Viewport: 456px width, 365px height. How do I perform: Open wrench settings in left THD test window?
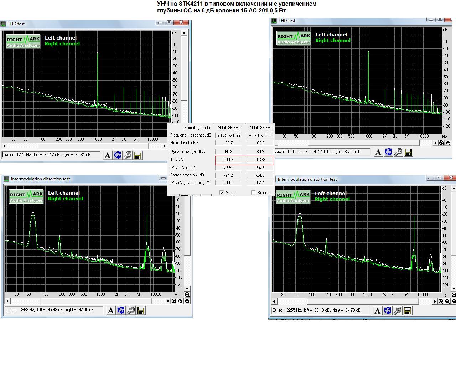tap(128, 155)
